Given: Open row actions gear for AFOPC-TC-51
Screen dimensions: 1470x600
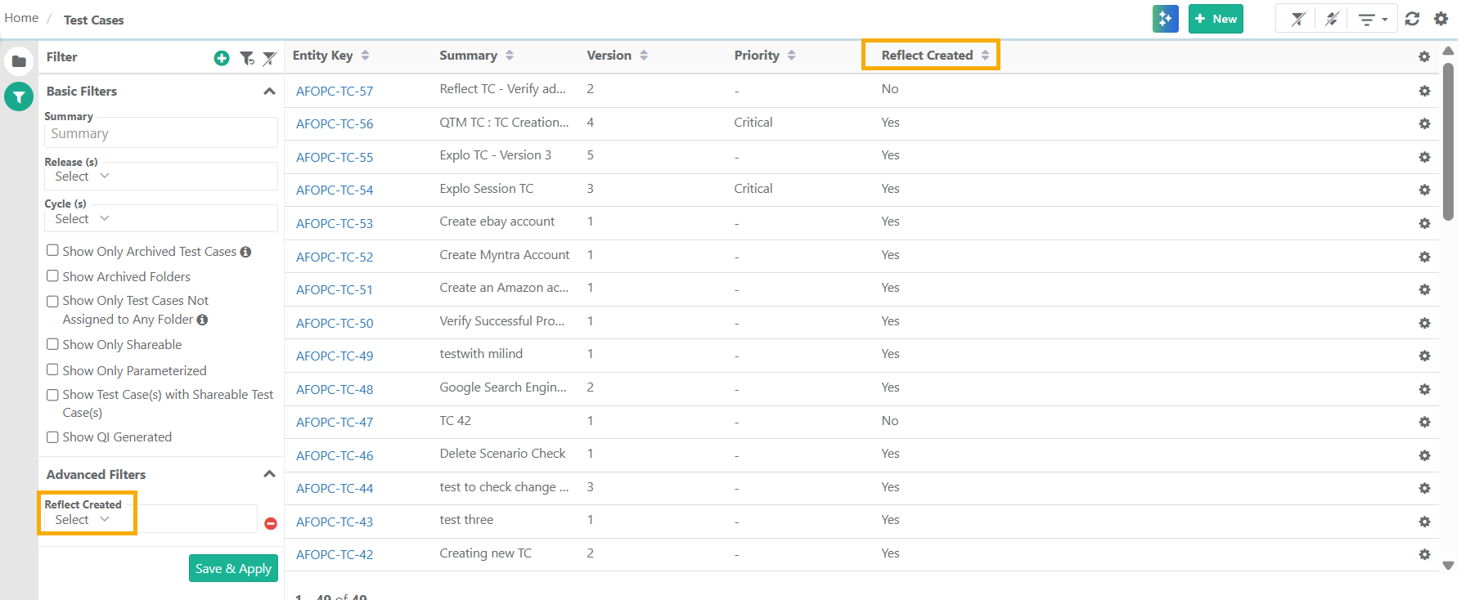Looking at the screenshot, I should [1424, 289].
